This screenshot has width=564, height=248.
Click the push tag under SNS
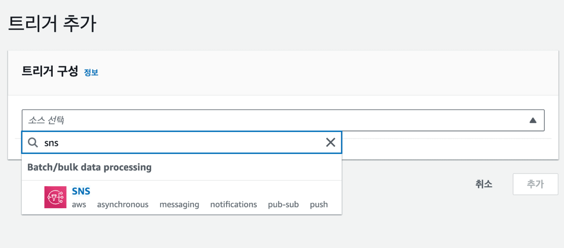coord(319,205)
